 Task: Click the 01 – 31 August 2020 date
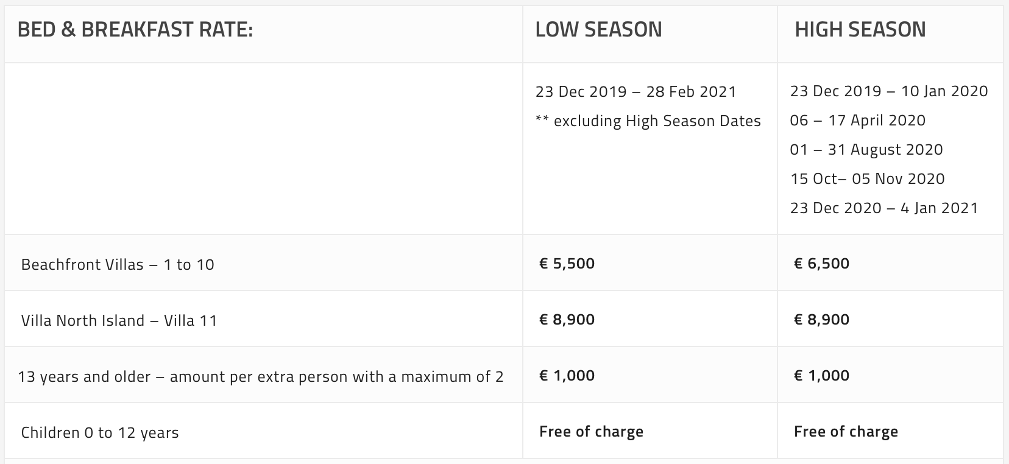(866, 149)
